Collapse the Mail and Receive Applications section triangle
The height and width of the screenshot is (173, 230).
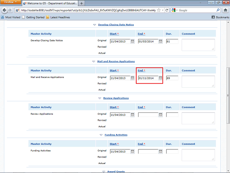tap(93, 62)
